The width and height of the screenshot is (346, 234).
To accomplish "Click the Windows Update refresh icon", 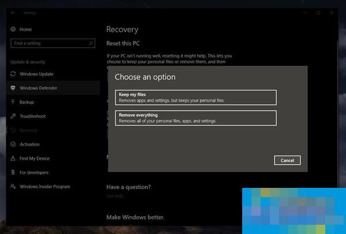I will click(13, 74).
